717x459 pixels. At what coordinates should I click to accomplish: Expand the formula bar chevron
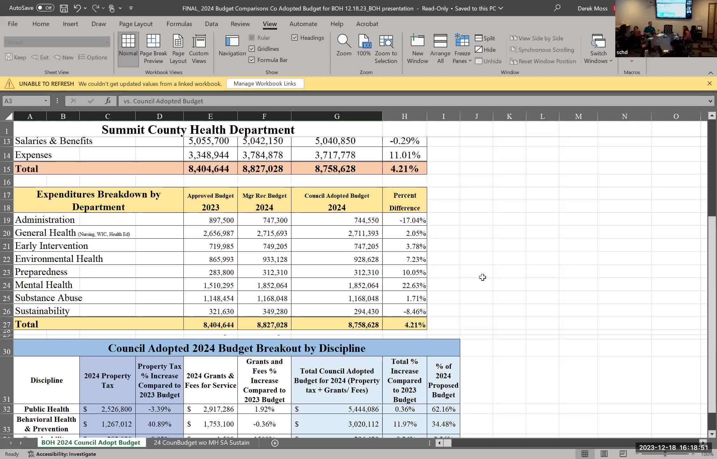710,101
